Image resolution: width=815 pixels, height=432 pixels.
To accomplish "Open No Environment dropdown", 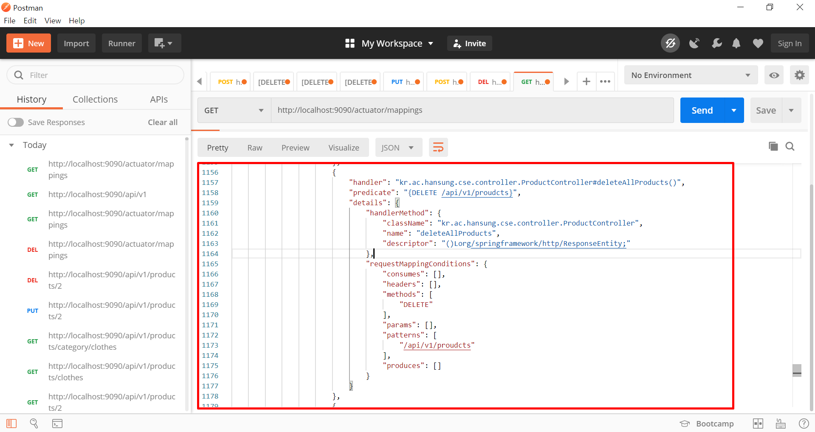I will [x=691, y=75].
